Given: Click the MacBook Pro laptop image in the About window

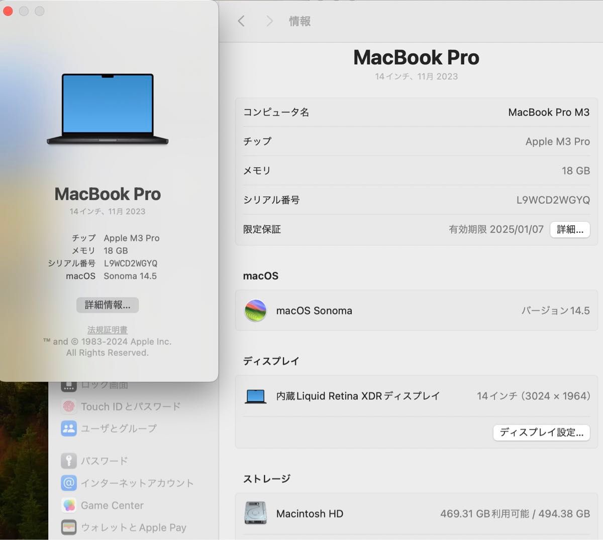Looking at the screenshot, I should [108, 109].
